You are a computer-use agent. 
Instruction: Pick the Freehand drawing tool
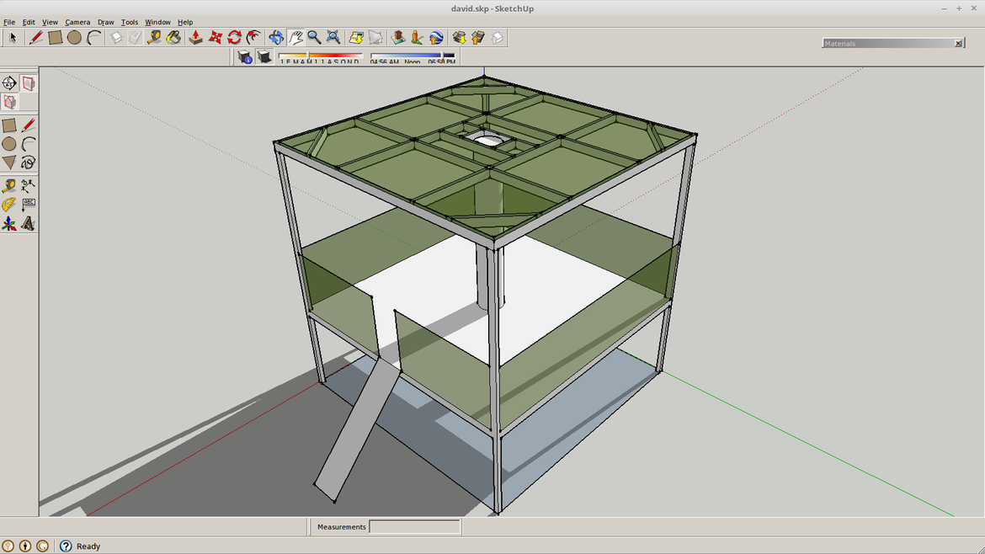28,162
